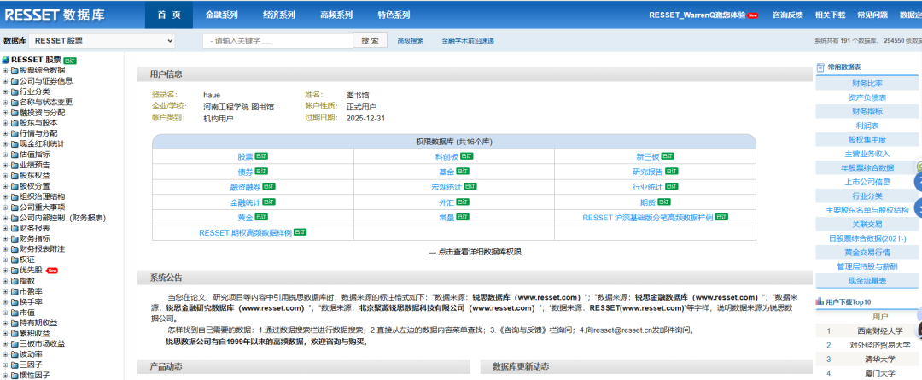Expand the 市盈率 tree node
922x380 pixels.
pos(5,292)
